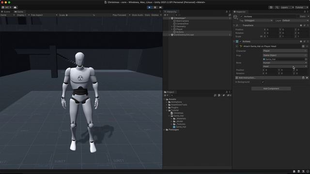
Task: Open the Character Player dropdown
Action: (x=285, y=51)
